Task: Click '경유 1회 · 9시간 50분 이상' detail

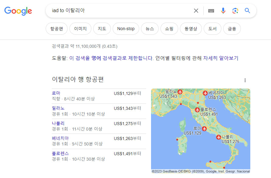Action: (x=77, y=144)
